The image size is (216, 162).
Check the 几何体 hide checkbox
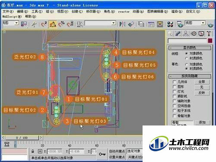point(175,82)
